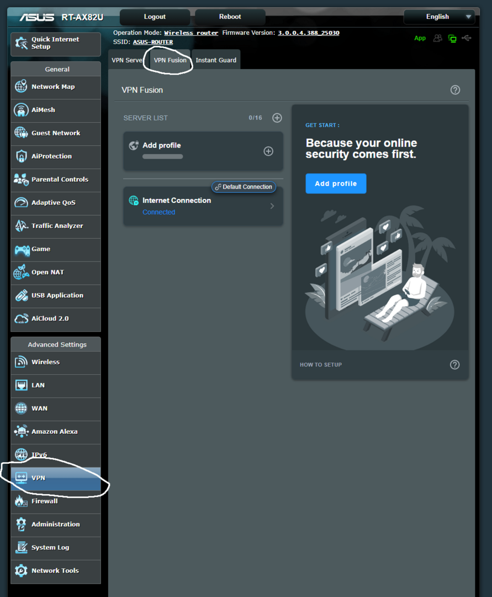Expand the Internet Connection entry
The image size is (492, 597).
tap(271, 206)
